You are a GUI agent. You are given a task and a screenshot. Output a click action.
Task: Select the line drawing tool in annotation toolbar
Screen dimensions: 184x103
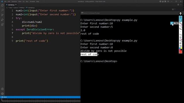pyautogui.click(x=181, y=26)
